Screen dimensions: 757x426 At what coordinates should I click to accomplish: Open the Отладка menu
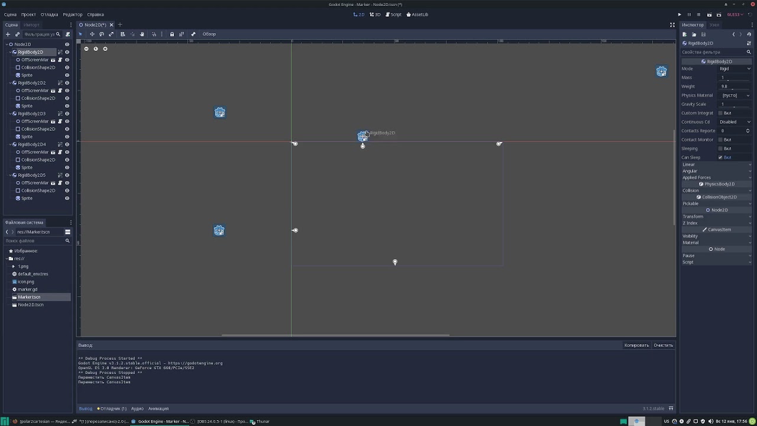point(49,15)
